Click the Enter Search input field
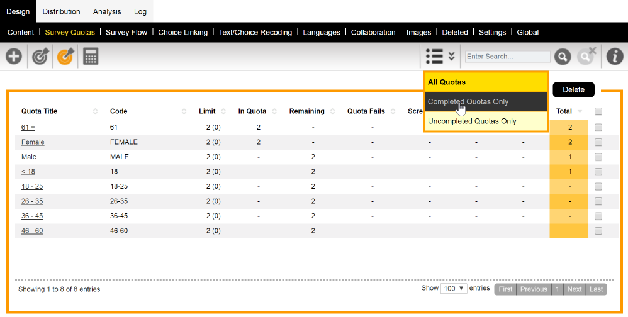The image size is (628, 317). pyautogui.click(x=507, y=57)
